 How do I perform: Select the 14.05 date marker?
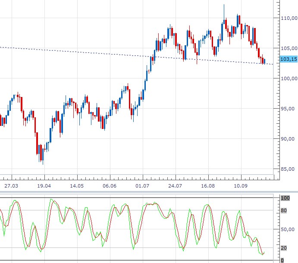click(77, 185)
